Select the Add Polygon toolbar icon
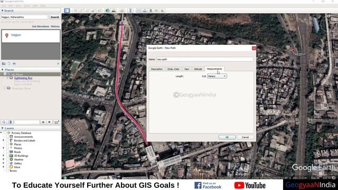This screenshot has height=190, width=338. [81, 11]
